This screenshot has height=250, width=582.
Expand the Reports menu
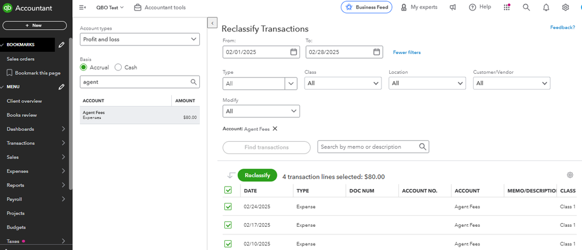coord(36,185)
